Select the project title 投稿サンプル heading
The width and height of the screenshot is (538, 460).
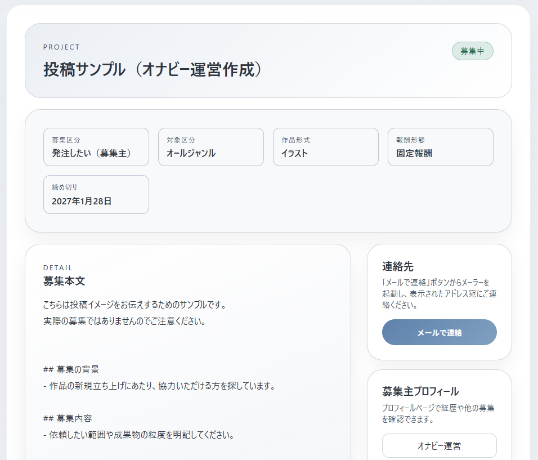(153, 70)
